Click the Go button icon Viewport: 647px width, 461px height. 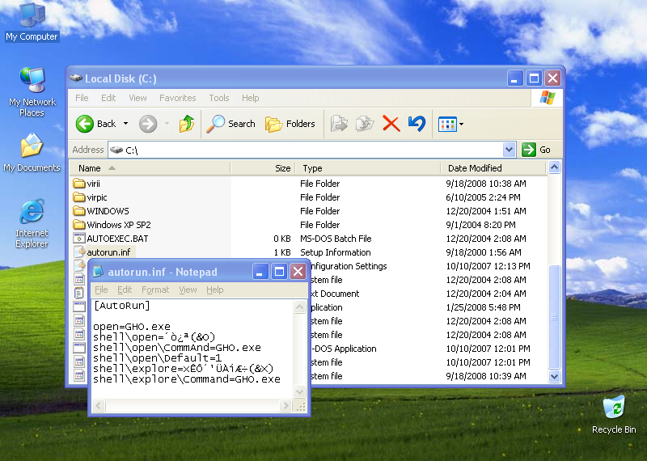click(529, 150)
